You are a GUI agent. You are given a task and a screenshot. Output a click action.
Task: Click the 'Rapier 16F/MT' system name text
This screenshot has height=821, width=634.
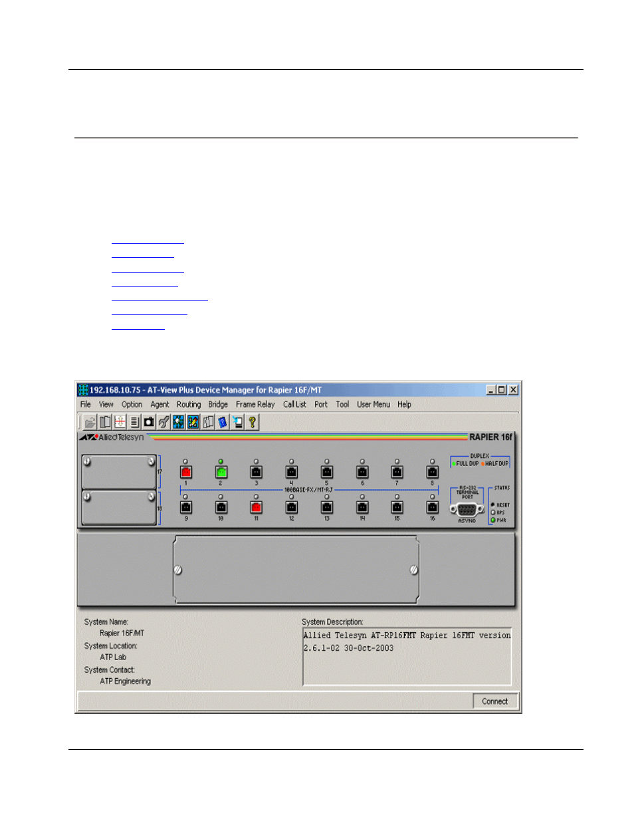point(122,634)
